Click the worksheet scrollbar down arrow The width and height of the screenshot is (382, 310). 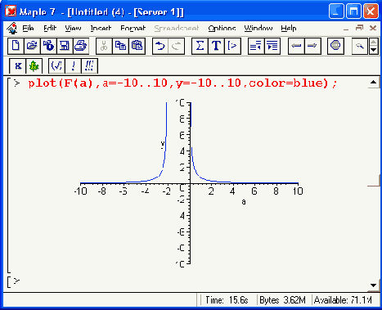374,285
